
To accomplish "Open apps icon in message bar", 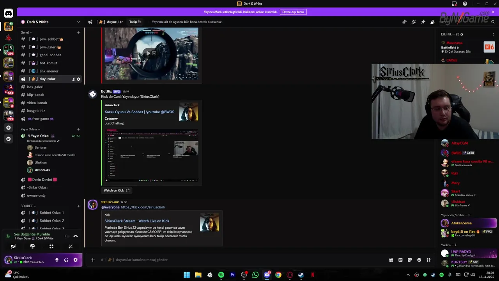I will [428, 260].
